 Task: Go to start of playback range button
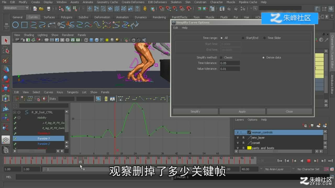pos(280,161)
